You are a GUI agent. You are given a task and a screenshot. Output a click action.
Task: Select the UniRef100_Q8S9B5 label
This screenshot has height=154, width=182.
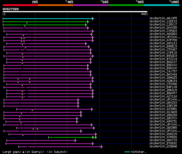[x=163, y=128]
